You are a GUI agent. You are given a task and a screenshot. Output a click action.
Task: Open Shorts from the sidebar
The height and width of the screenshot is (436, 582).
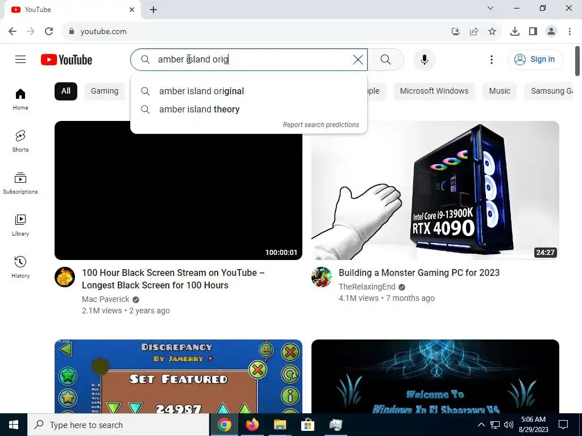pos(20,141)
